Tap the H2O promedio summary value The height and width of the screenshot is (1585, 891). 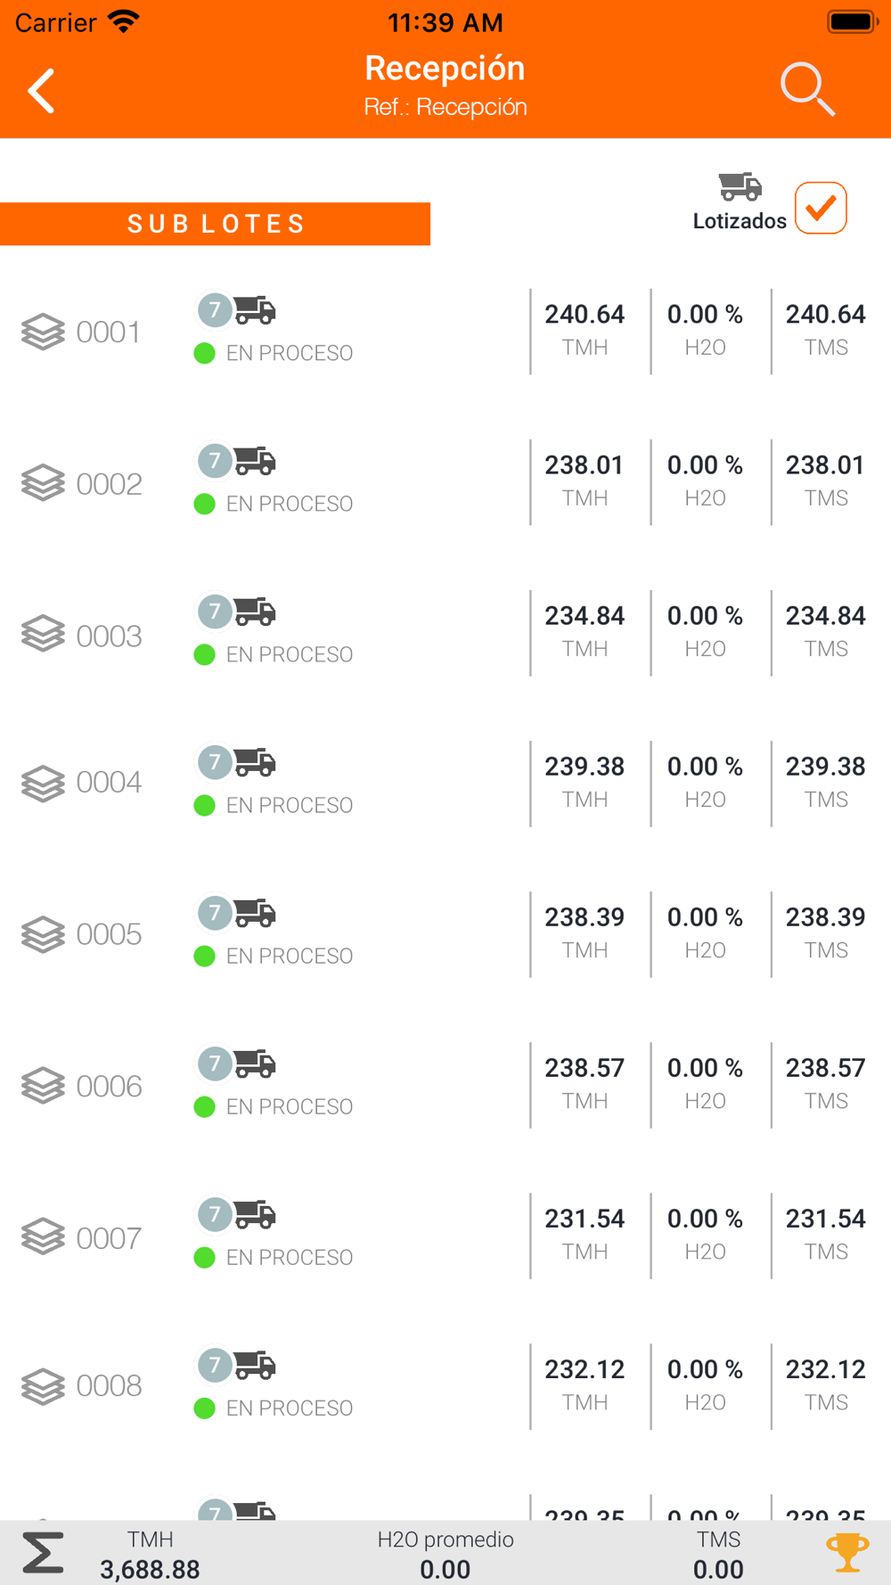click(445, 1569)
